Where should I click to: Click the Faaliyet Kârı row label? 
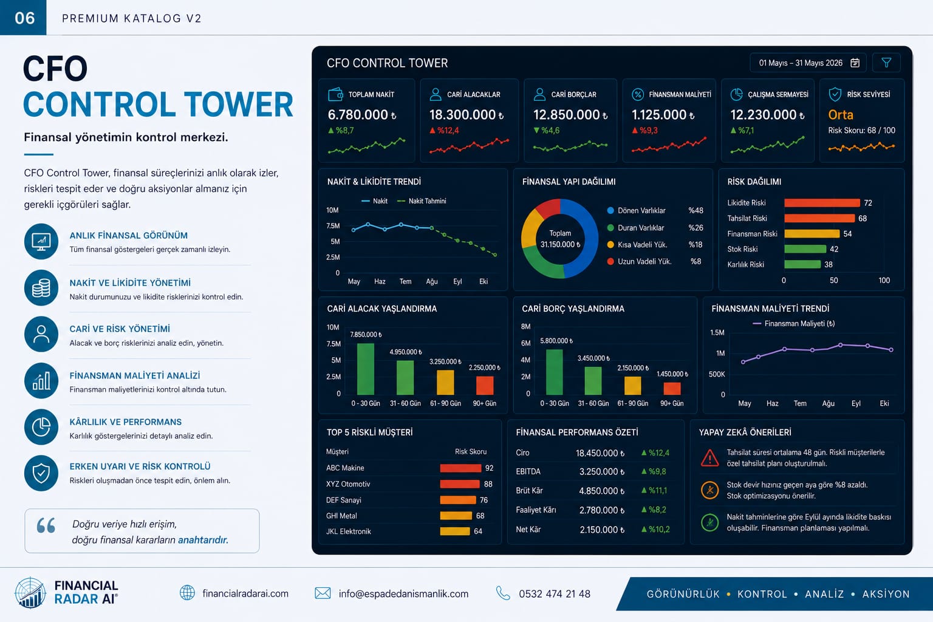(x=536, y=510)
